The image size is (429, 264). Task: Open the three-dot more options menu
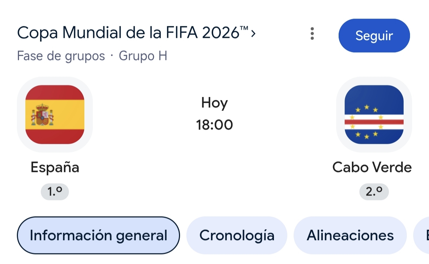[312, 34]
